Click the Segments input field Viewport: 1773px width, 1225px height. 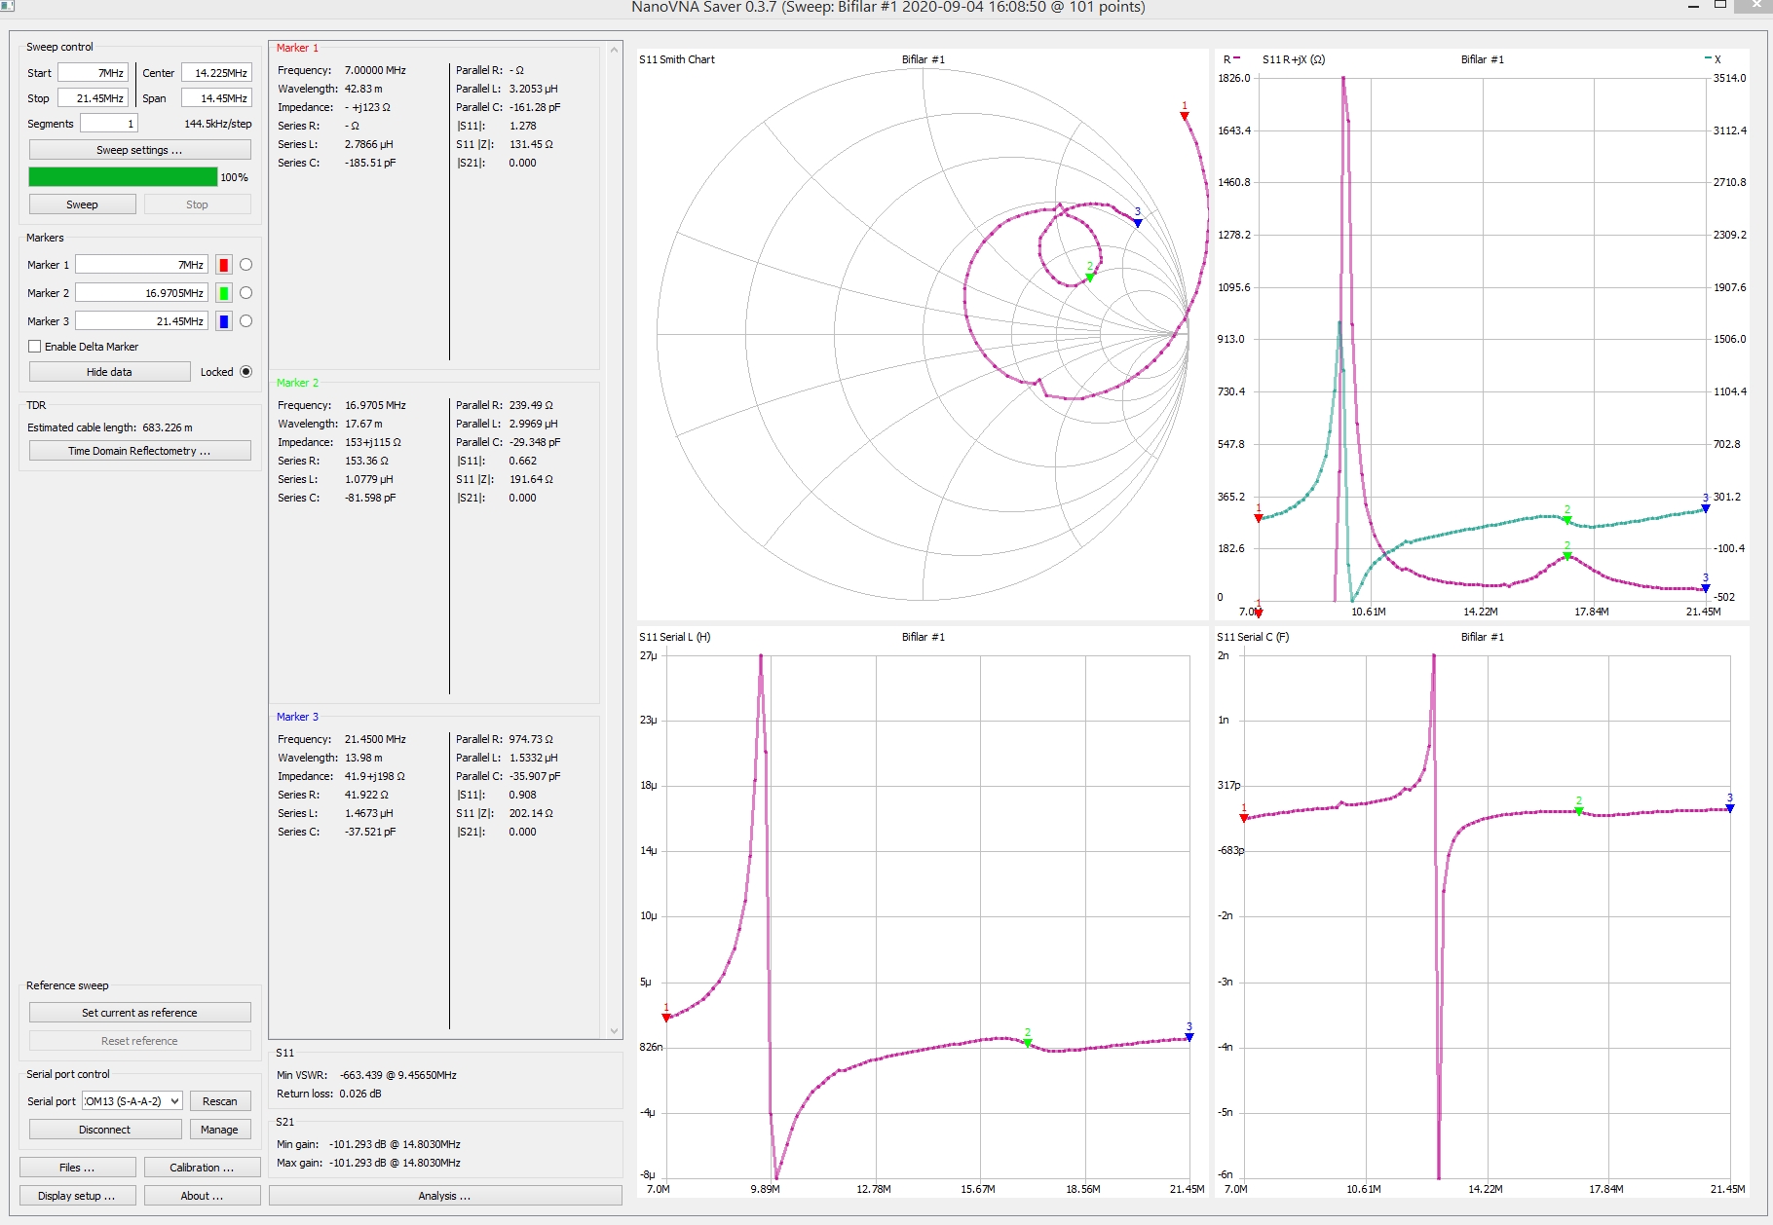pyautogui.click(x=109, y=124)
